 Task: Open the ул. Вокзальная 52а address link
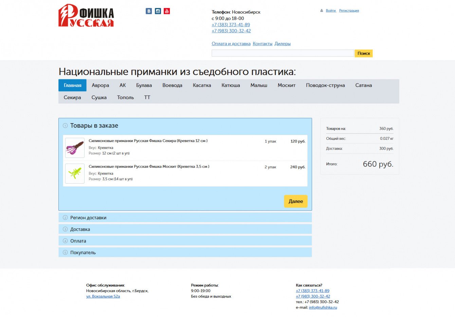coord(103,296)
